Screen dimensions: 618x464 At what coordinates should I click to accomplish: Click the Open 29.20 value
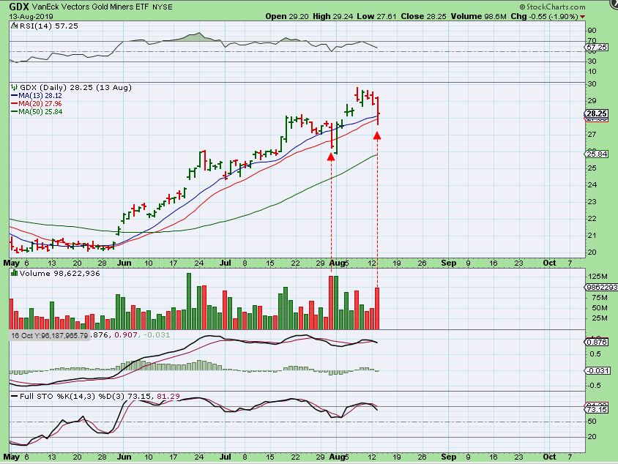pos(286,17)
